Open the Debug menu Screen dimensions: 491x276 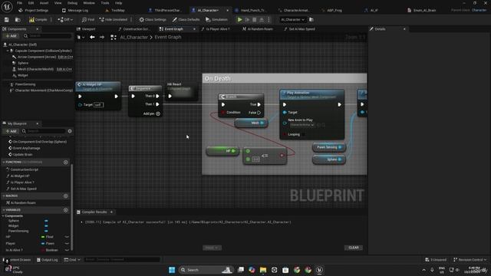[72, 3]
